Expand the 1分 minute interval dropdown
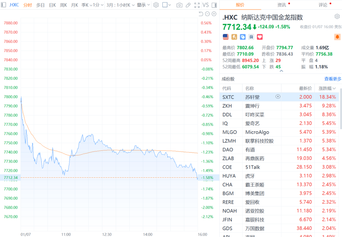The image size is (342, 237). click(98, 5)
